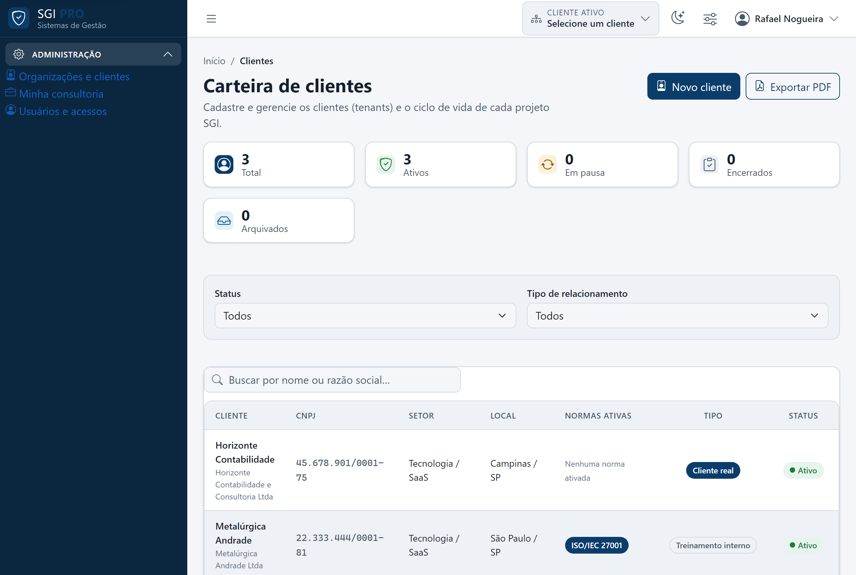856x575 pixels.
Task: Open the Status filter dropdown
Action: (x=365, y=315)
